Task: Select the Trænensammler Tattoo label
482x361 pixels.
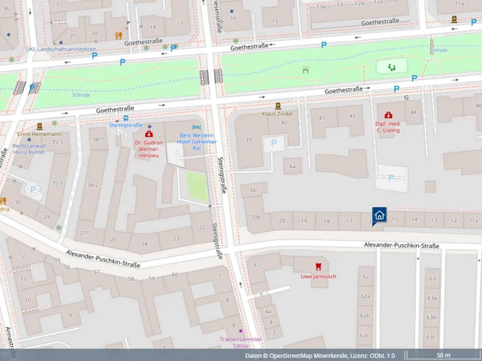Action: [240, 342]
